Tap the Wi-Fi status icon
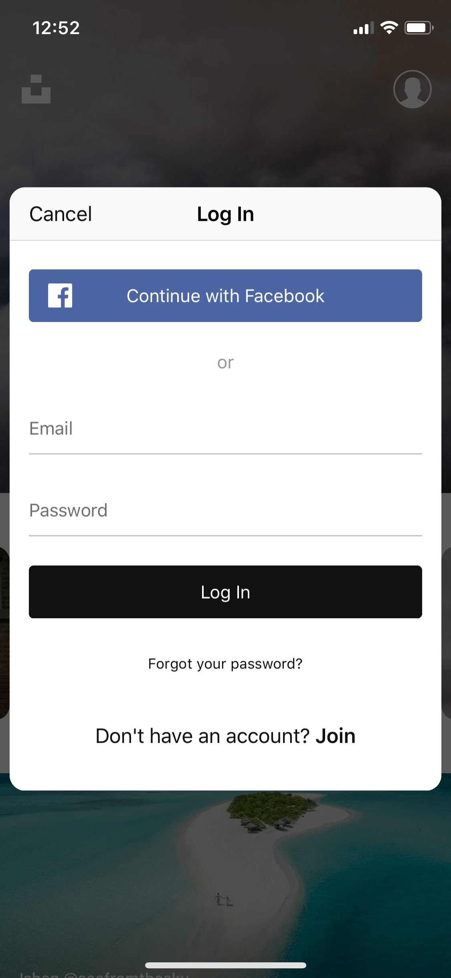This screenshot has width=451, height=978. (389, 28)
